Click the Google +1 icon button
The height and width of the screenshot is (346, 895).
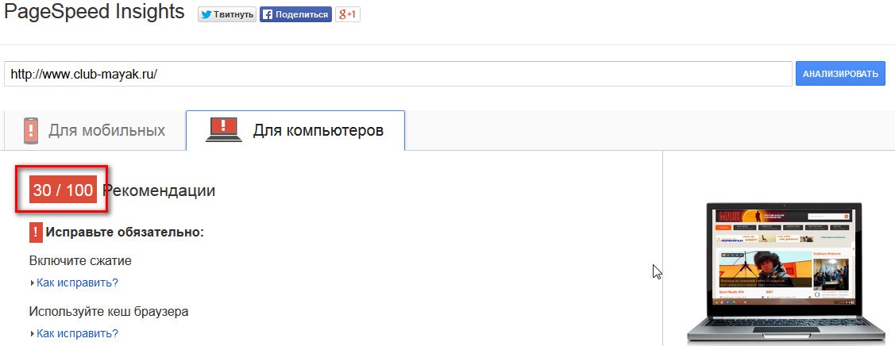click(x=347, y=15)
